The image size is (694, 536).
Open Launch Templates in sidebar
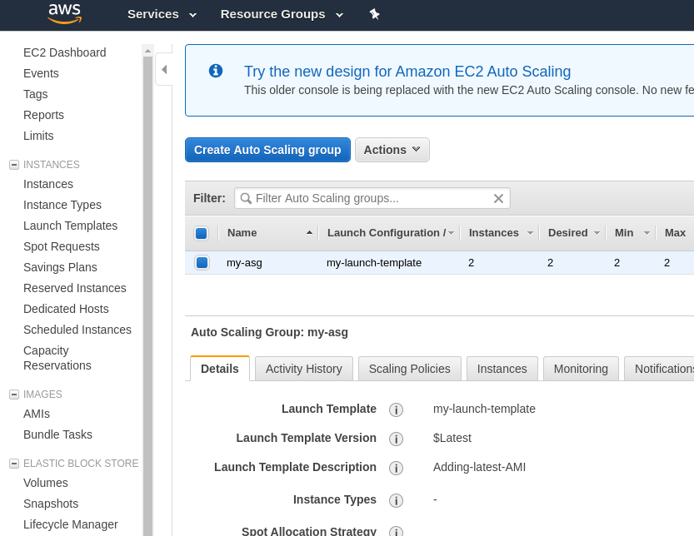70,226
